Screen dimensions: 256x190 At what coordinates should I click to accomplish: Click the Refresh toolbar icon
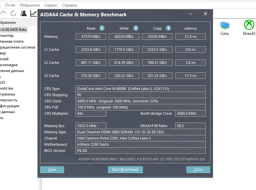pos(13,13)
